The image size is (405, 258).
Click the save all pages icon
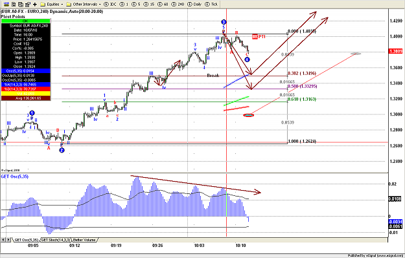point(21,4)
